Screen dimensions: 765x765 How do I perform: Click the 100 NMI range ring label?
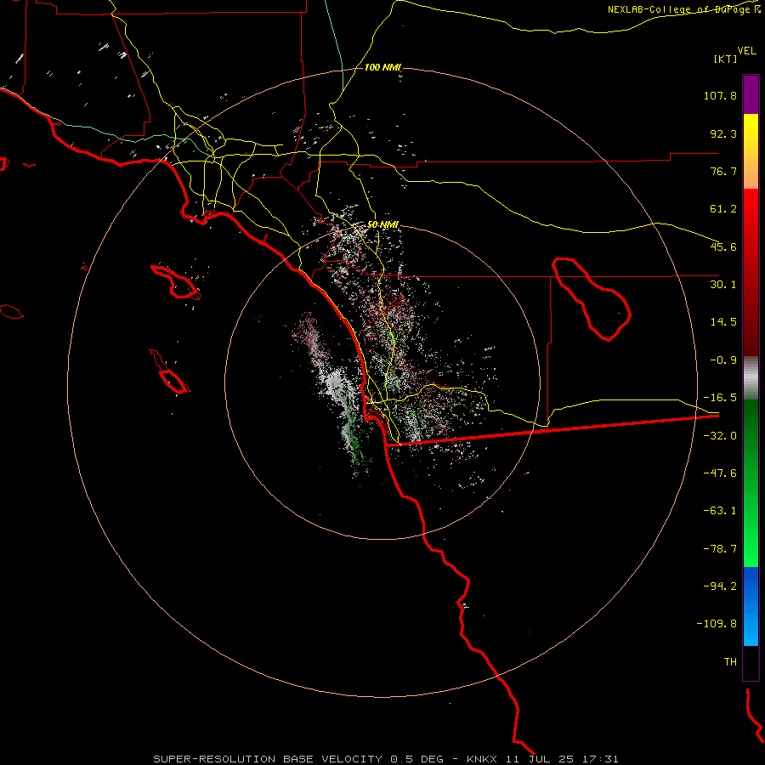click(382, 67)
